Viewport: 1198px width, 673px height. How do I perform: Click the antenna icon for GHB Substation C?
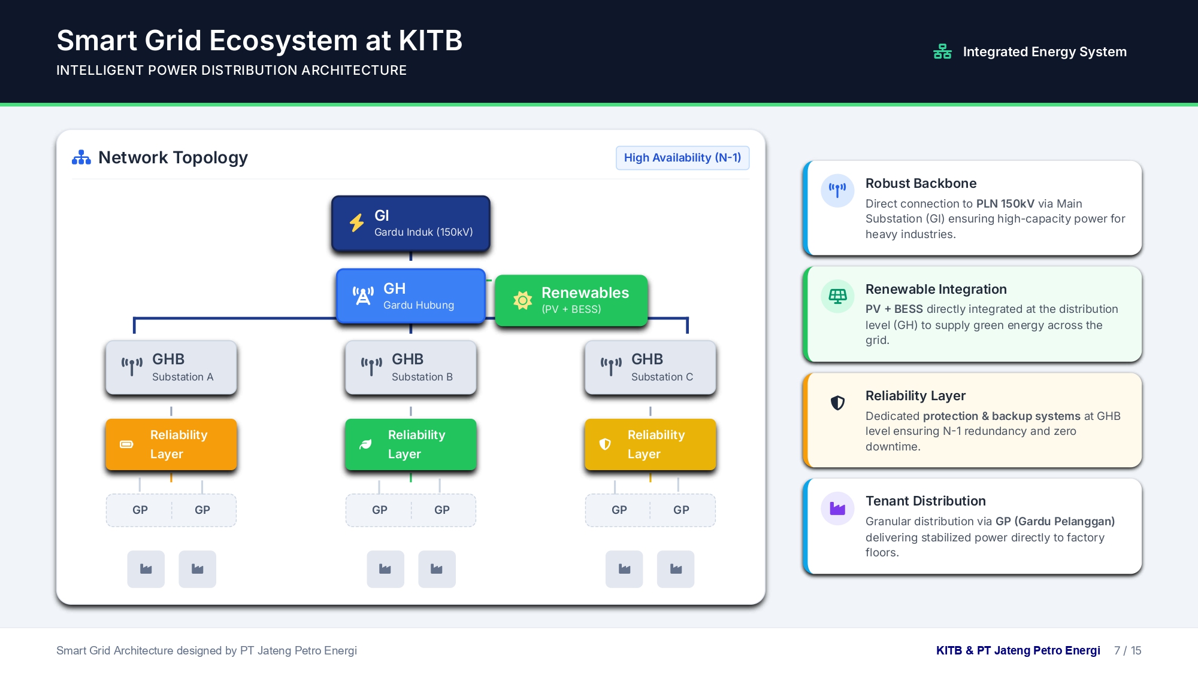611,367
